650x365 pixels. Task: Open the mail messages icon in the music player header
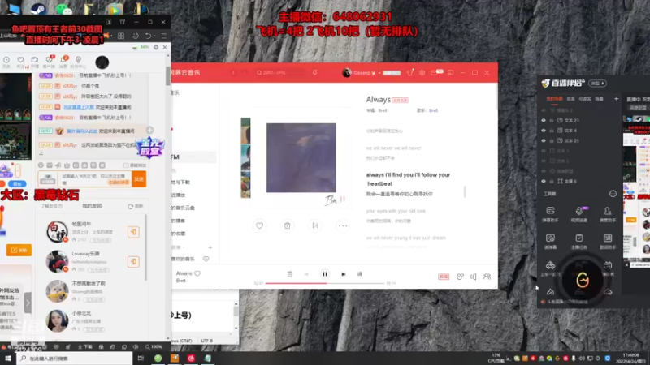(x=435, y=72)
